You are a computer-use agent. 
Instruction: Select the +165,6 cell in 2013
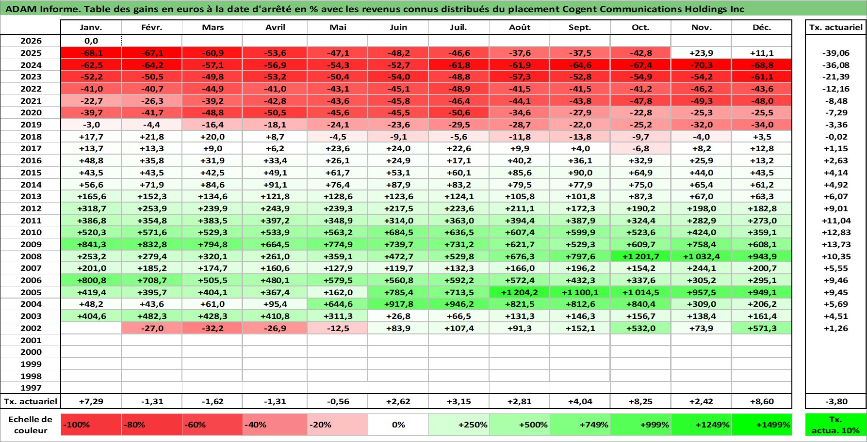[x=91, y=197]
